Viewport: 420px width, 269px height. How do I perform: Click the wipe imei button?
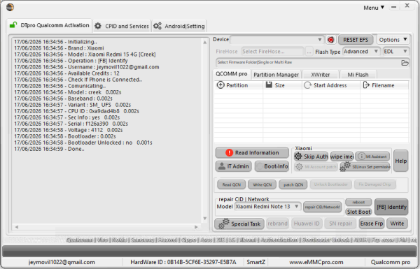click(x=342, y=157)
